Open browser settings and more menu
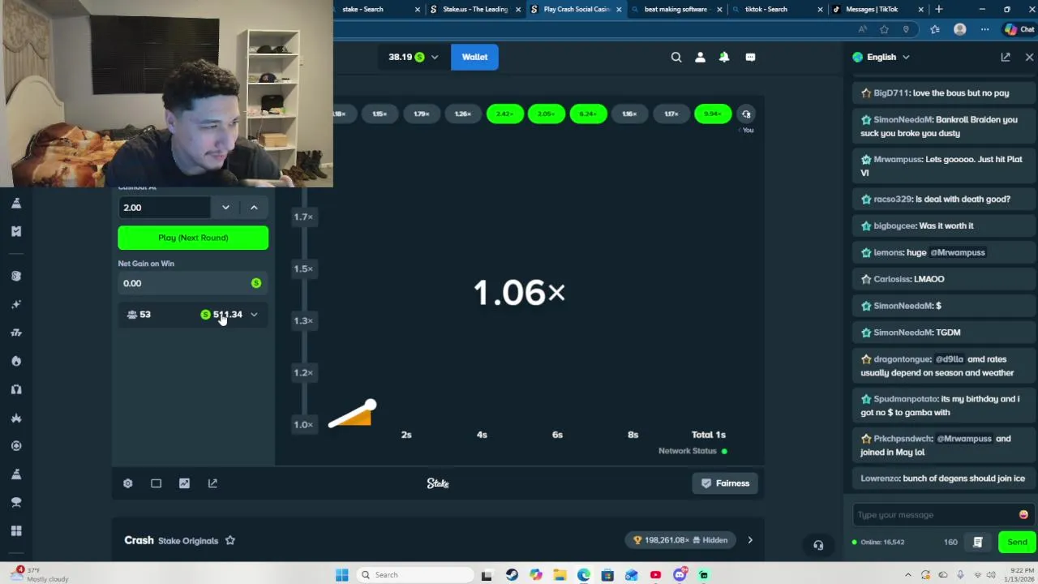Image resolution: width=1038 pixels, height=584 pixels. point(984,29)
